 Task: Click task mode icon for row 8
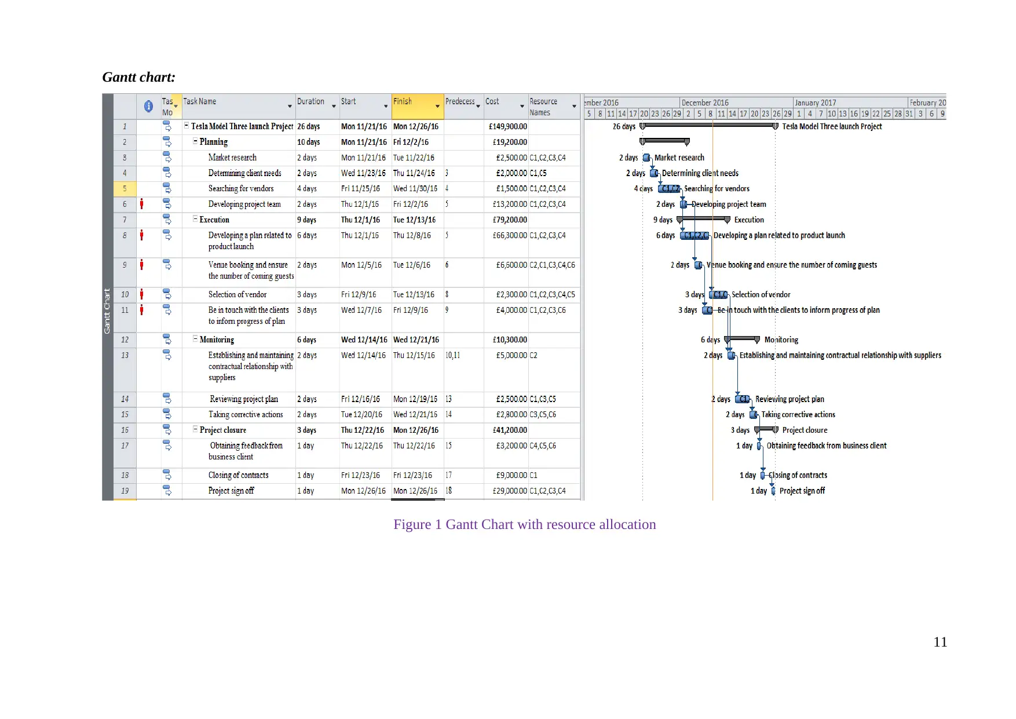tap(167, 235)
